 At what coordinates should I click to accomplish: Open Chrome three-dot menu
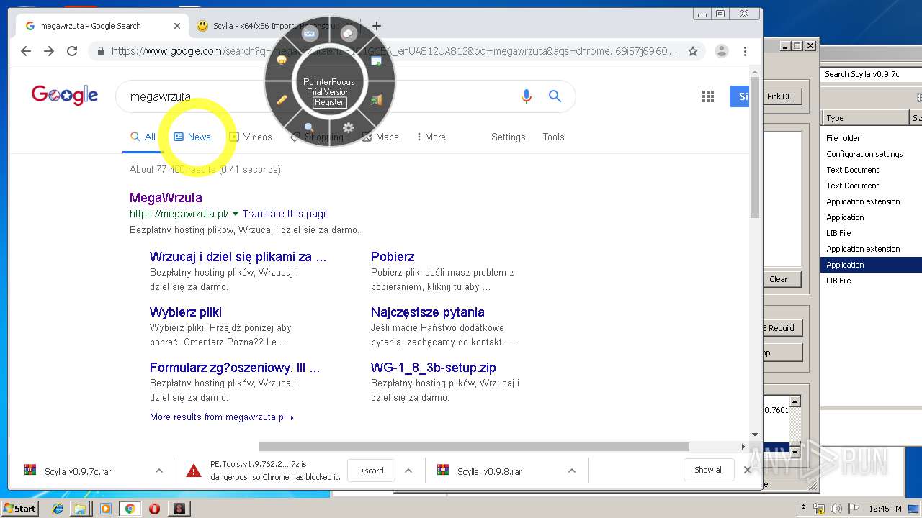[746, 51]
